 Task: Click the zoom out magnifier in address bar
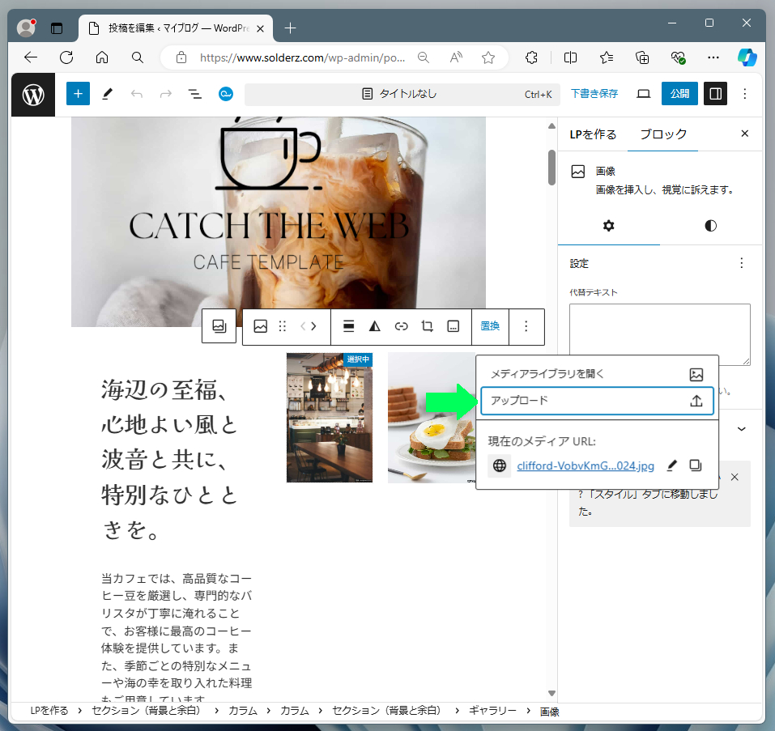coord(424,57)
